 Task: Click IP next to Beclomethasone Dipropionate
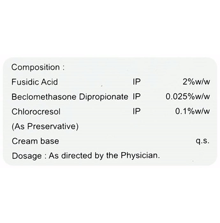(x=136, y=97)
